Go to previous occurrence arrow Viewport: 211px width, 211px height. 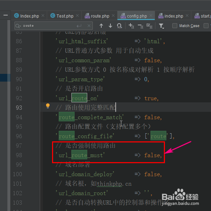point(101,26)
